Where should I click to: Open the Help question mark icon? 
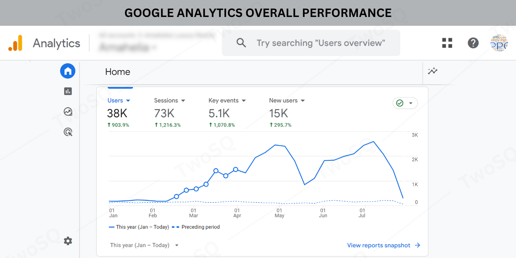pos(473,43)
